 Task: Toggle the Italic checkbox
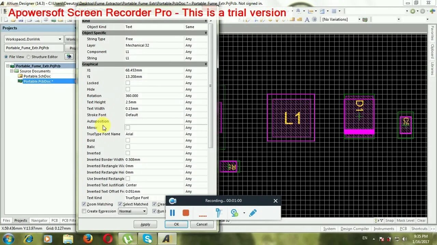(128, 147)
